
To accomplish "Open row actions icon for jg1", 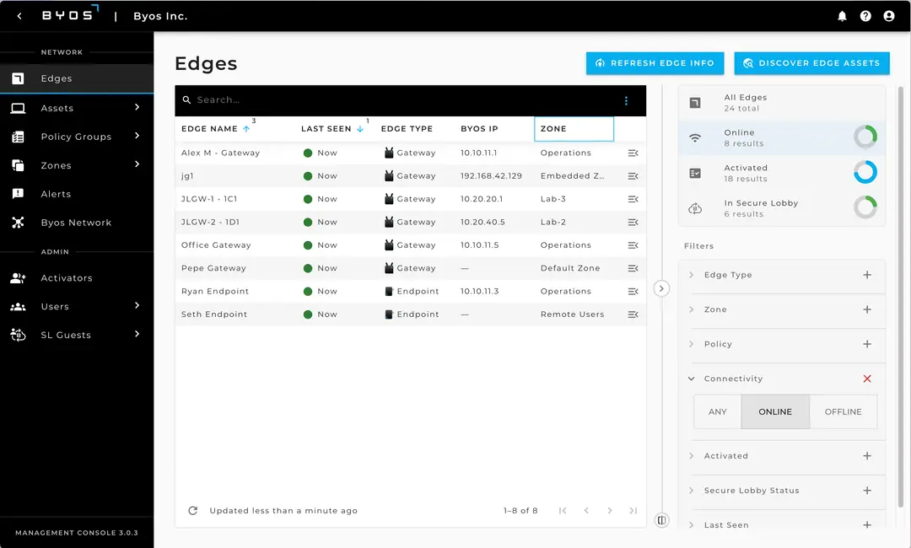I will [x=633, y=176].
